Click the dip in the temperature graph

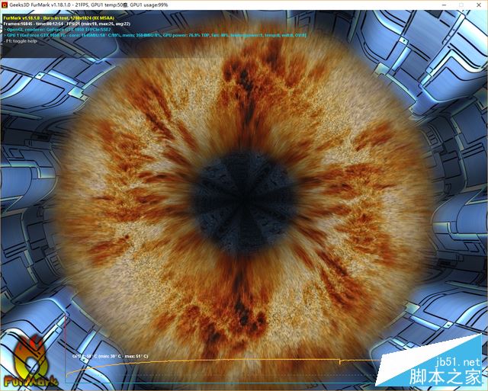click(x=340, y=359)
